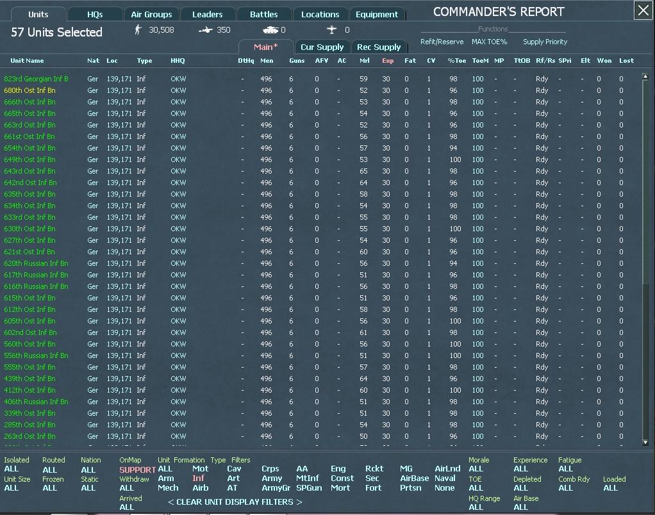Click the scrollbar up arrow
This screenshot has height=515, width=655.
point(645,76)
